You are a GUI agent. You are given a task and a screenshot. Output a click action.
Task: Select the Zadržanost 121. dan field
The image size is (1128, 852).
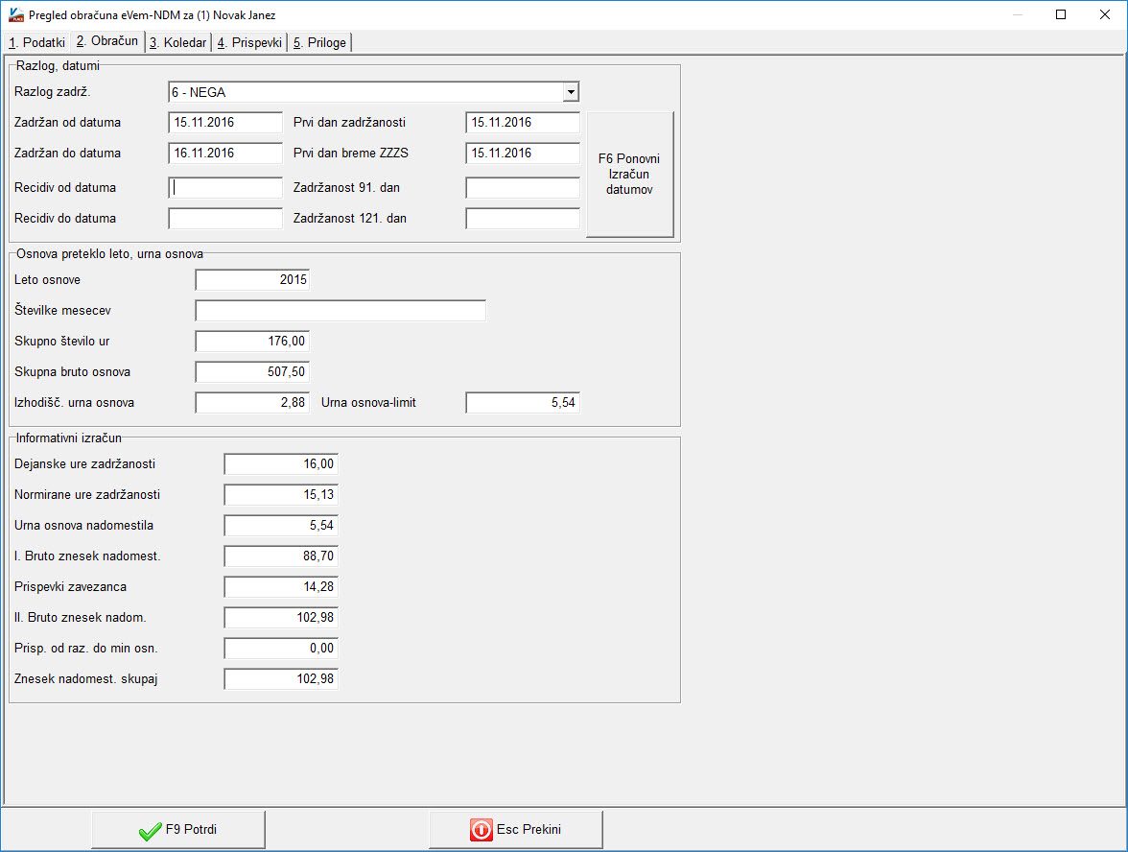coord(522,219)
